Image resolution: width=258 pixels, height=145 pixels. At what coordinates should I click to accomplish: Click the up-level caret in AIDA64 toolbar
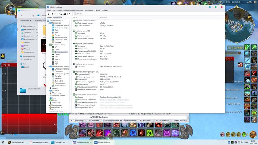(56, 14)
